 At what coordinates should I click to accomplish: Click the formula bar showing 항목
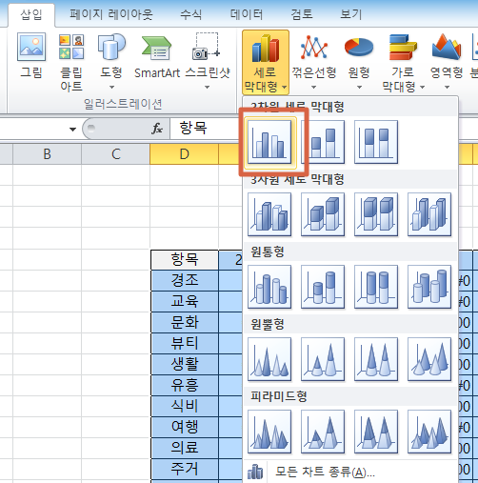click(207, 129)
